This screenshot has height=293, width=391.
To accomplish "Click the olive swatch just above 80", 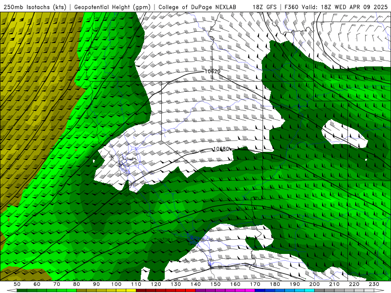I will (81, 290).
